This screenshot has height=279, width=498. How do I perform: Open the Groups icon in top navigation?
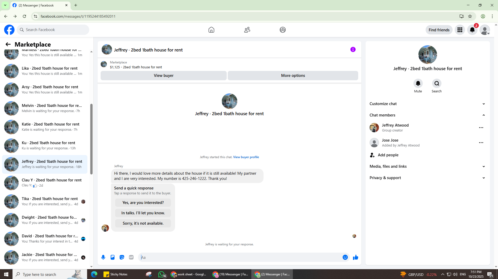pyautogui.click(x=283, y=30)
